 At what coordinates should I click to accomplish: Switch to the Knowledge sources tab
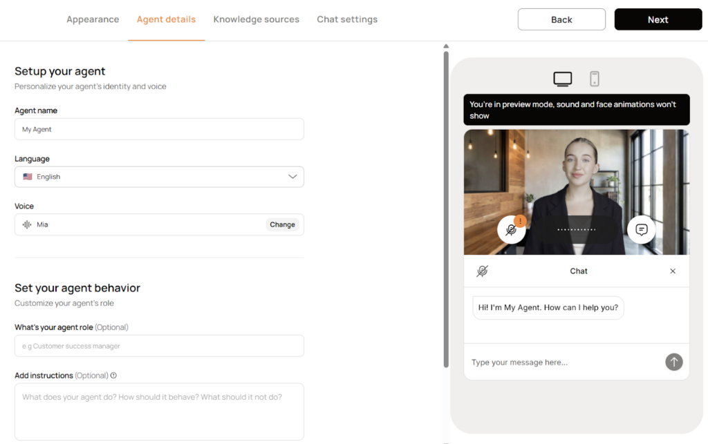coord(256,19)
